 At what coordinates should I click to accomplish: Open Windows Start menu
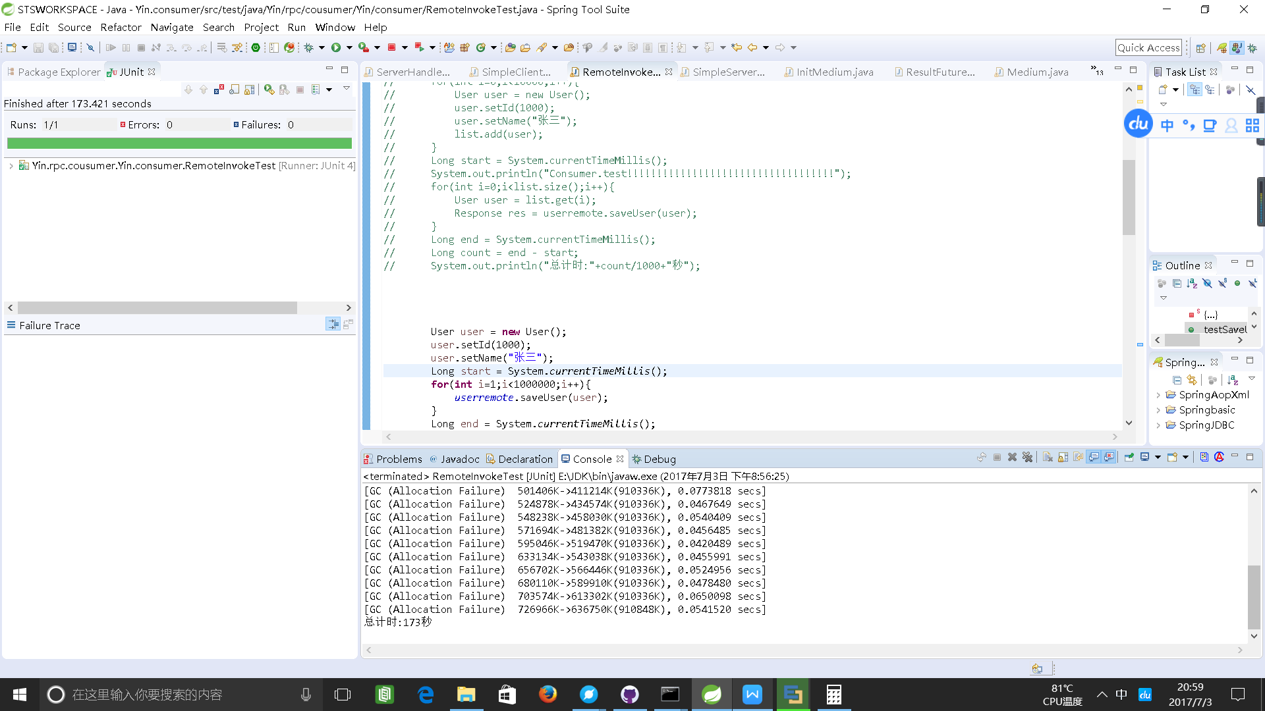pos(20,695)
